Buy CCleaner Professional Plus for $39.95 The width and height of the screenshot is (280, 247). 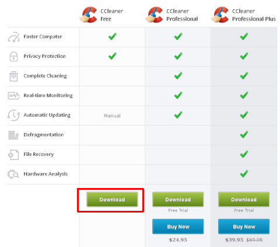(x=244, y=227)
